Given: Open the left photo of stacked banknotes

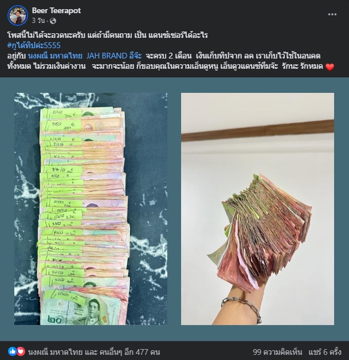Looking at the screenshot, I should coord(91,209).
